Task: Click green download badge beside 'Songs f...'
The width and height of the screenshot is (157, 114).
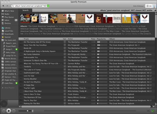Action: click(x=16, y=49)
